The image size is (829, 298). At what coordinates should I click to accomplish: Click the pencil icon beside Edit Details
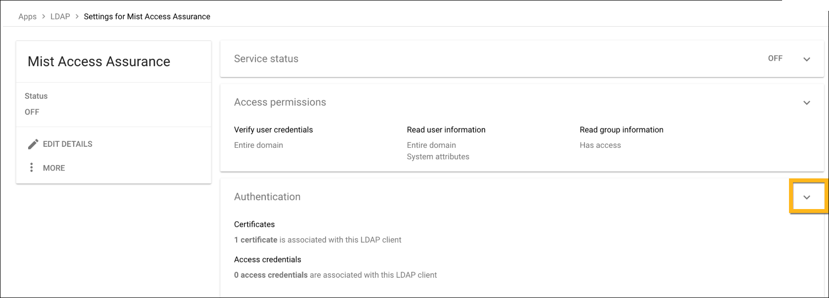pyautogui.click(x=33, y=144)
